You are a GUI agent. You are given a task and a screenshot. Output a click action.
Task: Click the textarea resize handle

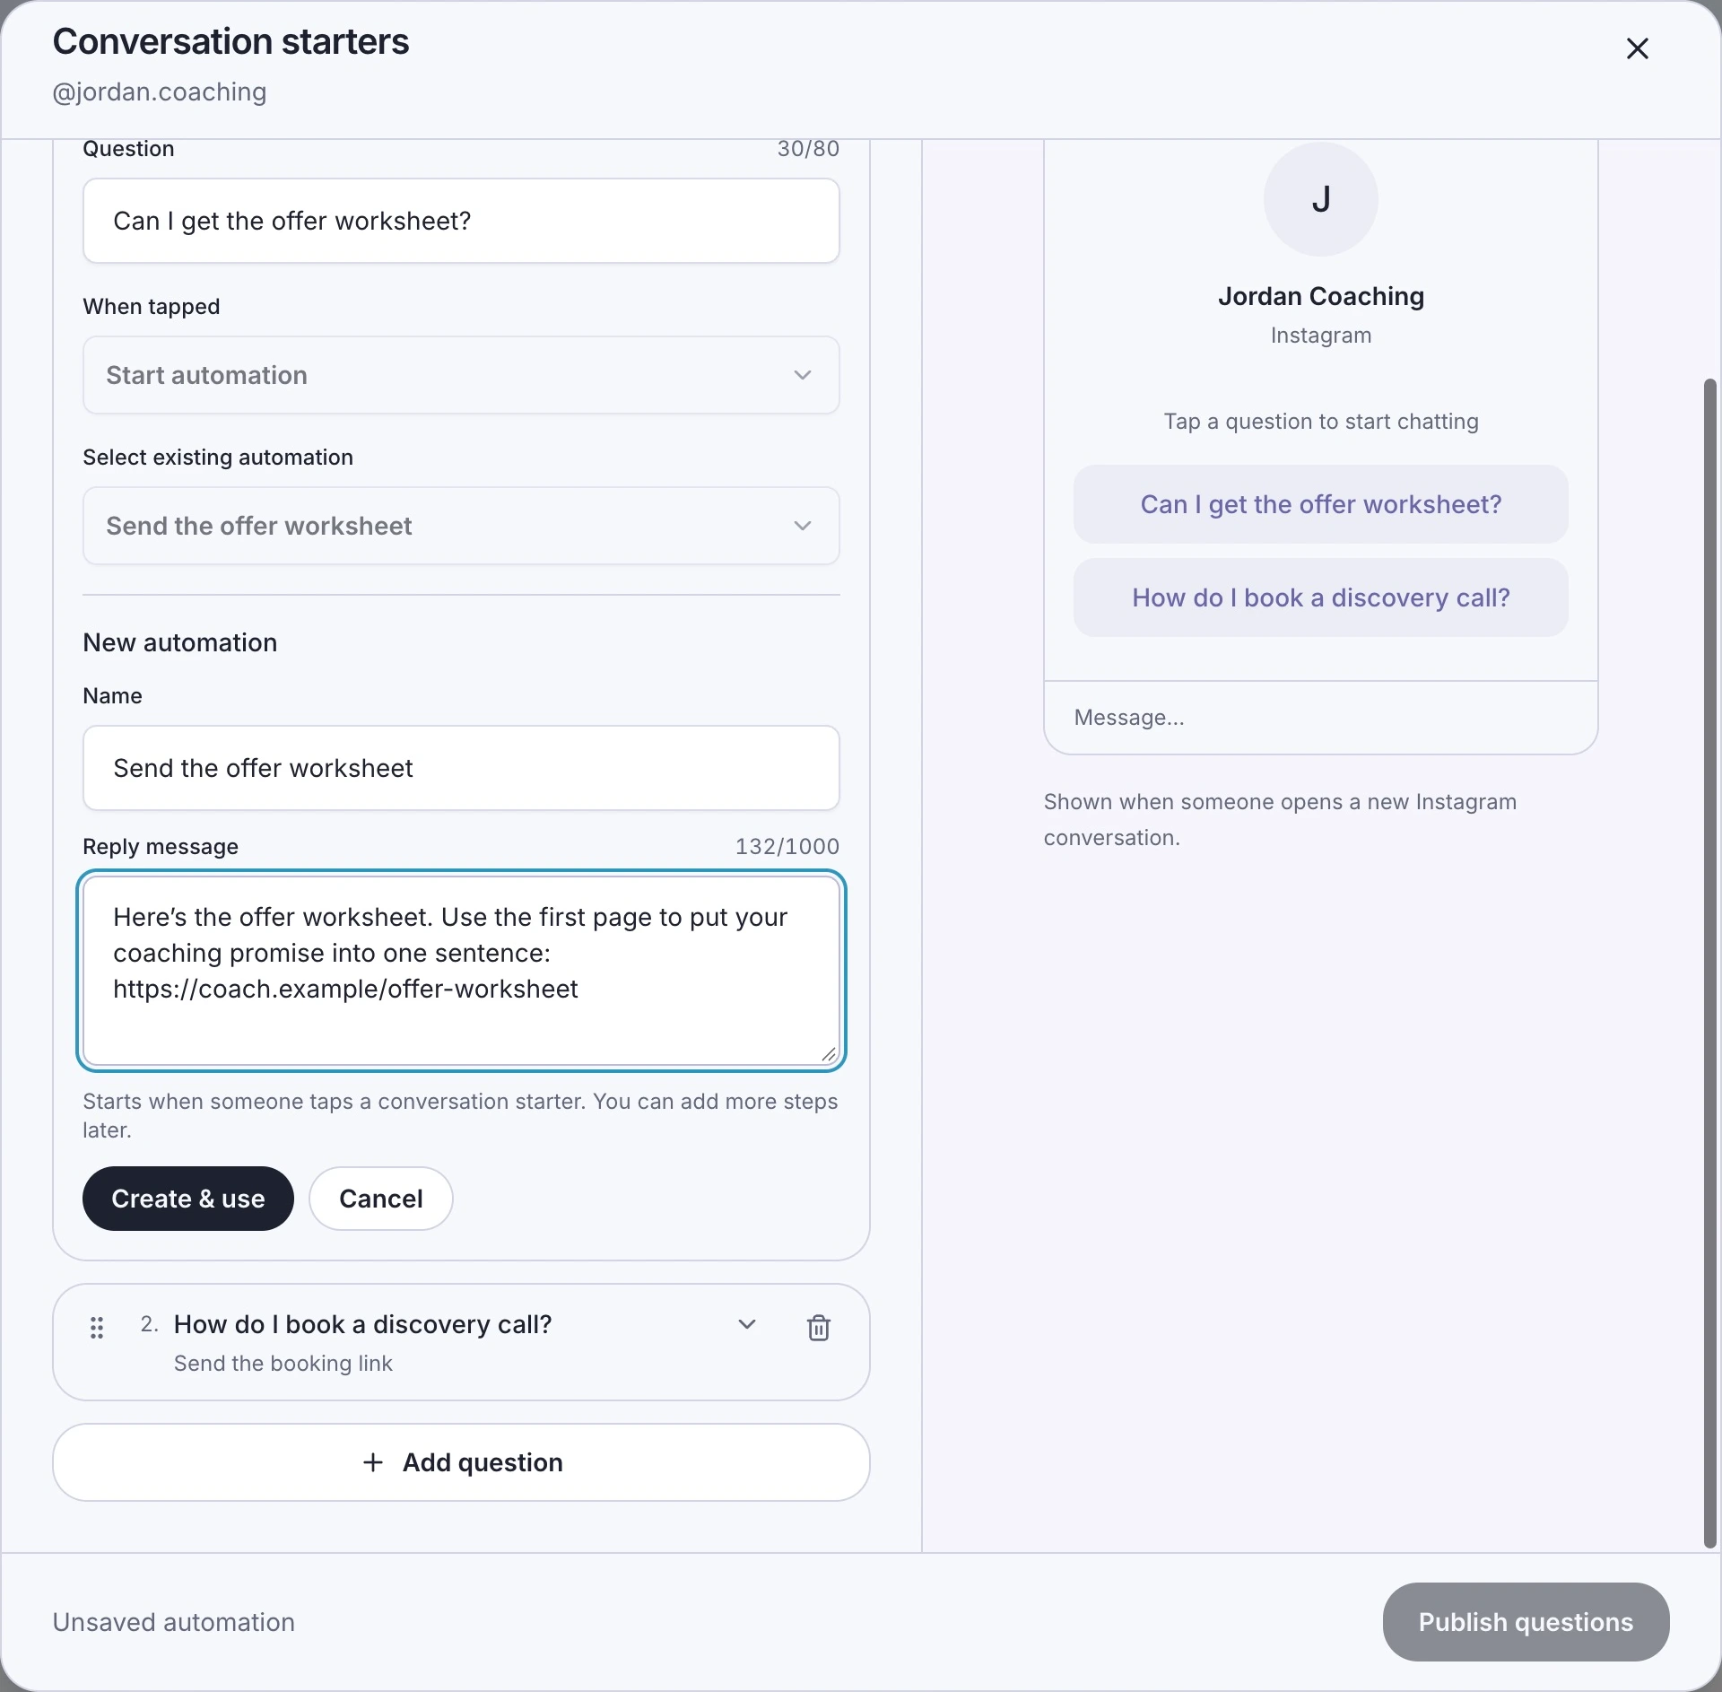[x=829, y=1055]
